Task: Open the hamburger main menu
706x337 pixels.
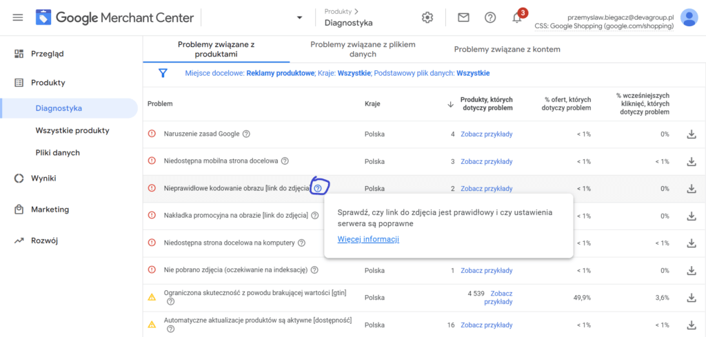Action: click(18, 17)
